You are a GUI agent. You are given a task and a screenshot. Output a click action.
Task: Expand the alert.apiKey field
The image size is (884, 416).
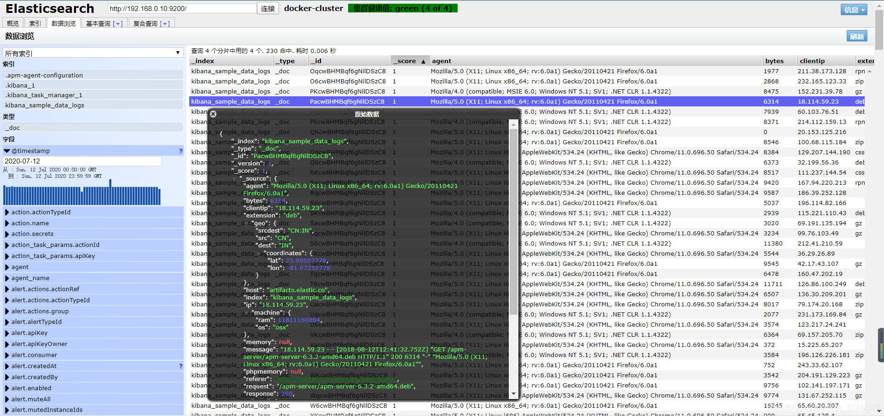(7, 333)
